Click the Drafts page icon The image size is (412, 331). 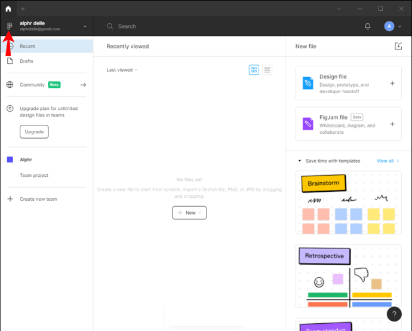(x=10, y=61)
